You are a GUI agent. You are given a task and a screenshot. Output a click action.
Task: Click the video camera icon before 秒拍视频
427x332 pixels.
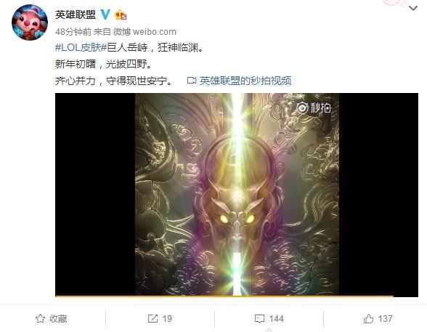coord(192,81)
